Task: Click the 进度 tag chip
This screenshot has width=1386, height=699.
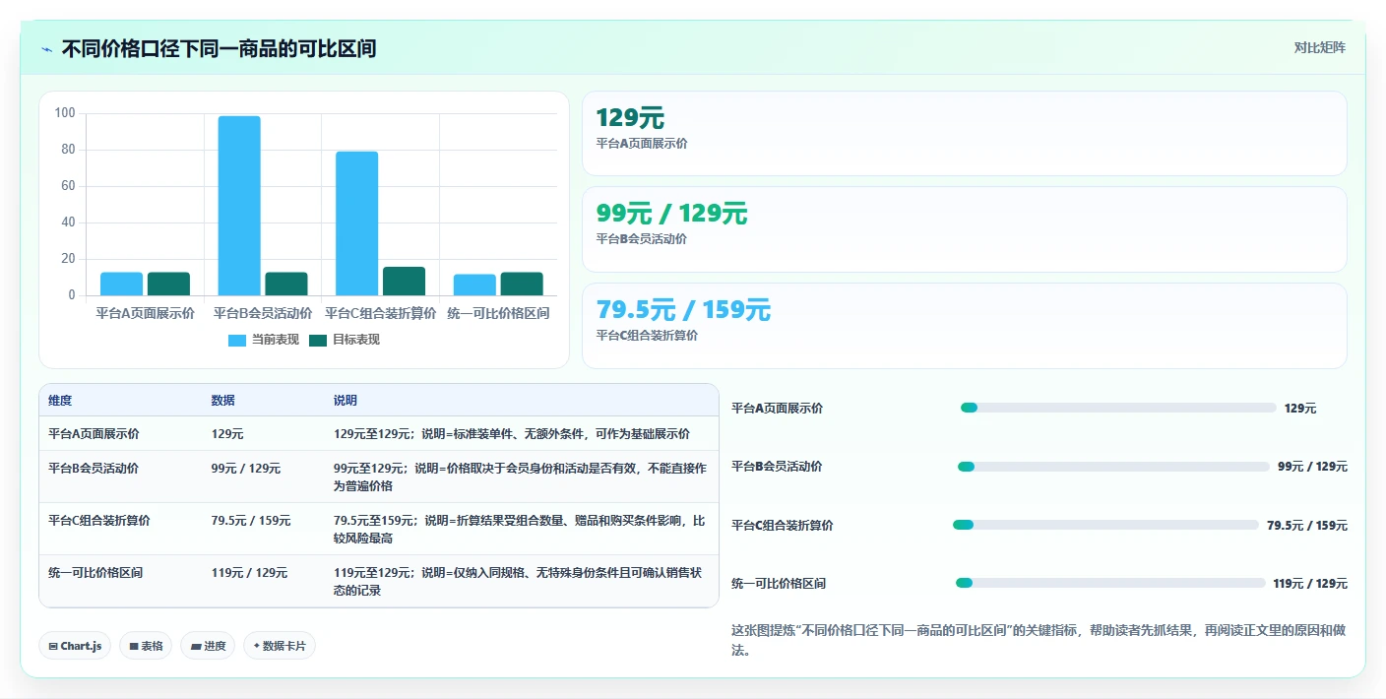Action: click(208, 646)
